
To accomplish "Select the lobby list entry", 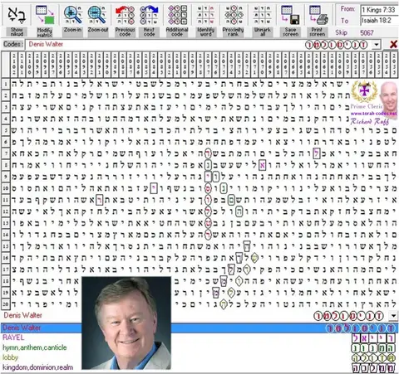I will coord(10,357).
